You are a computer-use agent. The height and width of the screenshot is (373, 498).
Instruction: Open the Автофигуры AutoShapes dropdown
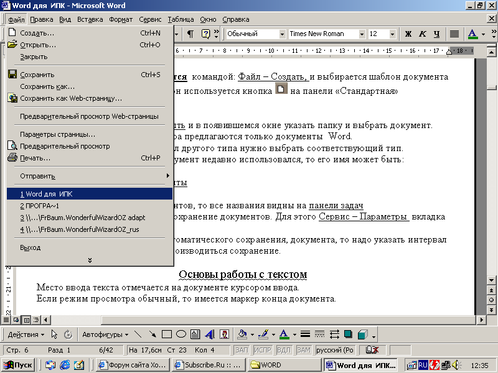pos(105,334)
